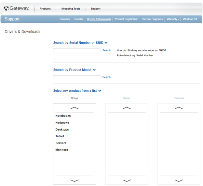The width and height of the screenshot is (203, 186).
Task: Go to the Windows 10 tab
Action: click(190, 19)
